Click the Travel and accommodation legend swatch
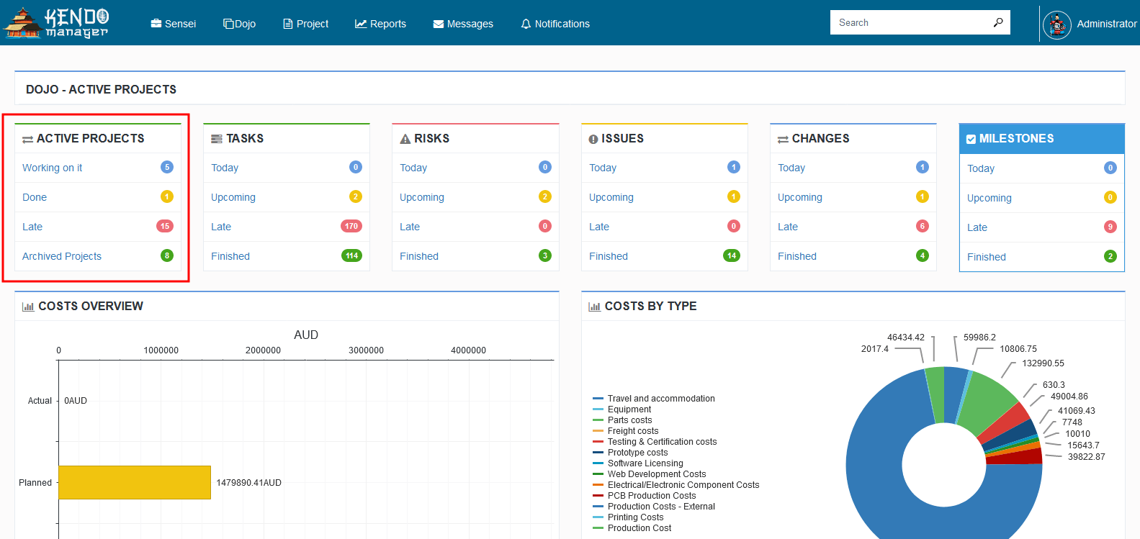Screen dimensions: 1140x539 click(598, 399)
